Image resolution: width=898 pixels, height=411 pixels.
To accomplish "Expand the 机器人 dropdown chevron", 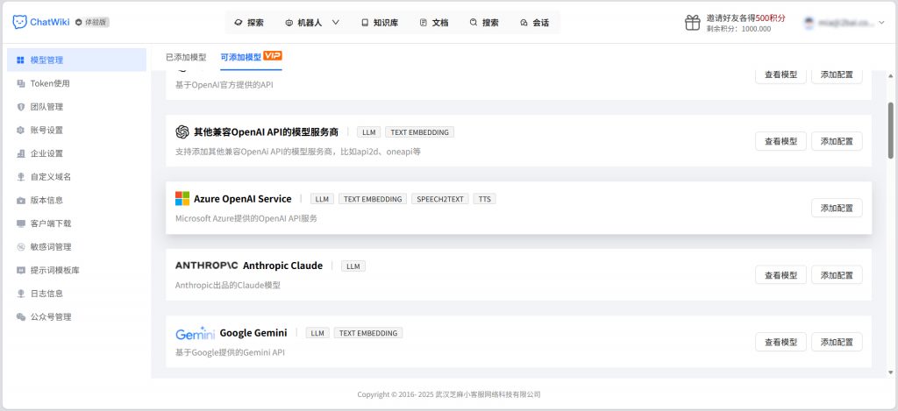I will 336,23.
